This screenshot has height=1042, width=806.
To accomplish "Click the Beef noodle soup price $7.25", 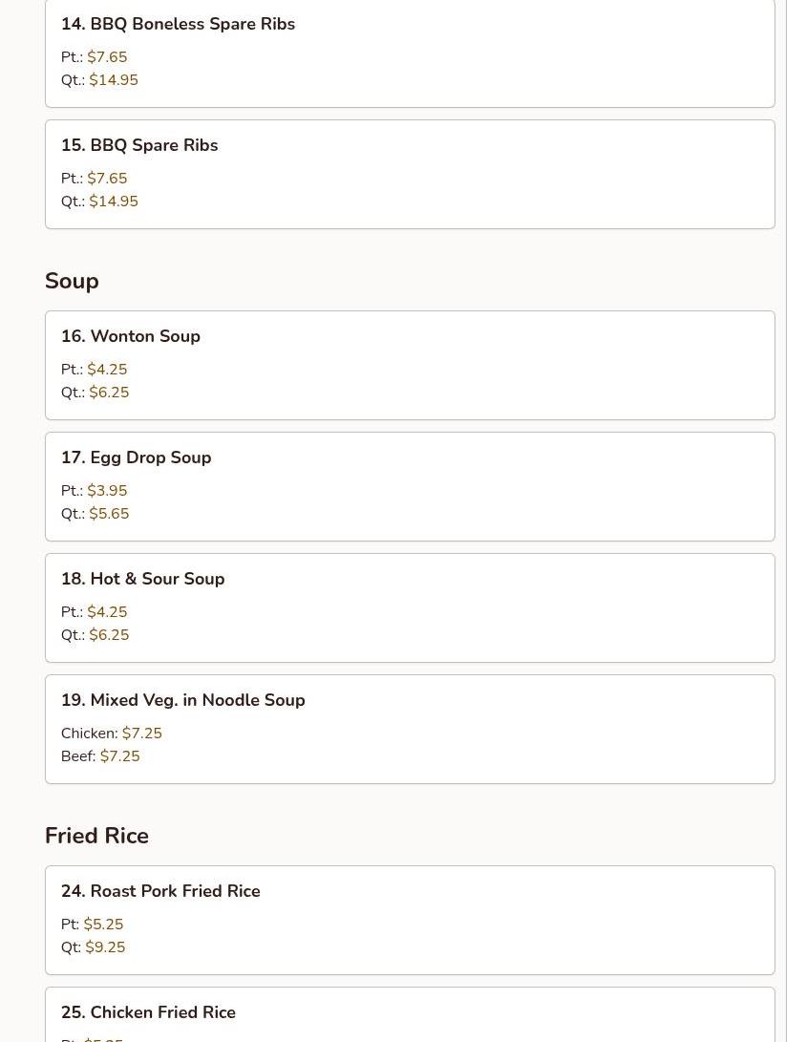I will [119, 756].
